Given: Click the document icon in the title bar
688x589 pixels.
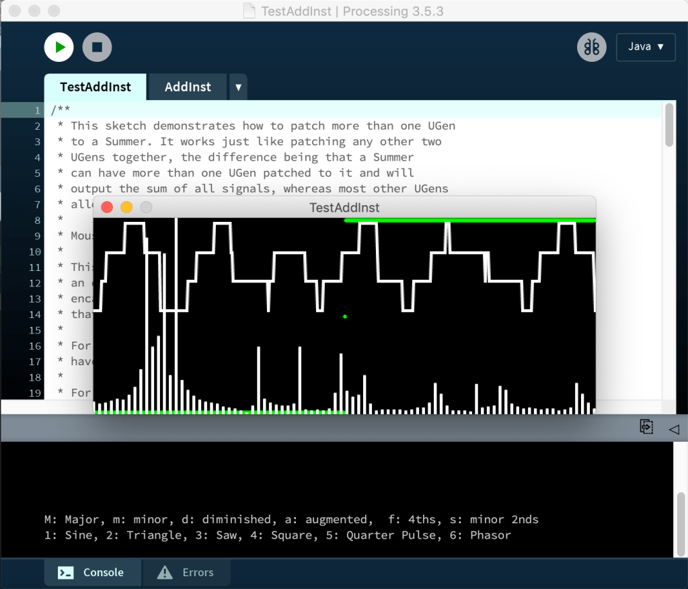Looking at the screenshot, I should (249, 11).
